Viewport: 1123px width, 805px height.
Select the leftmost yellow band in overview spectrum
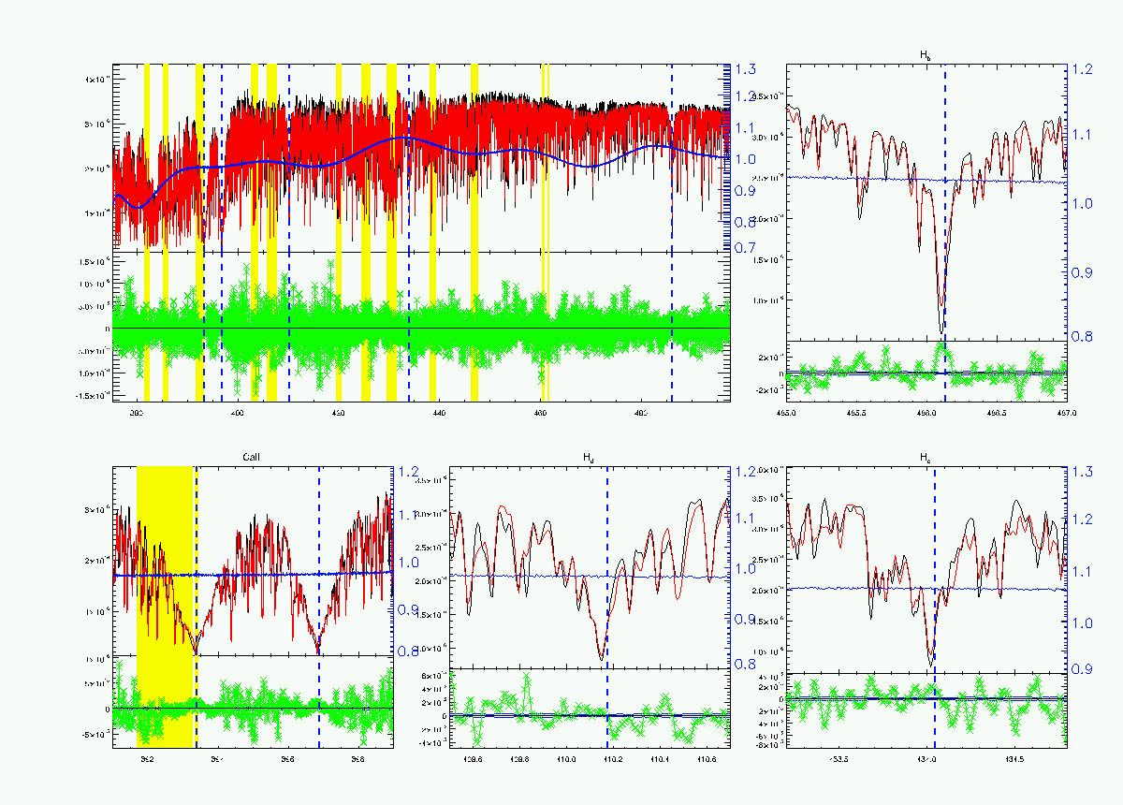(147, 232)
